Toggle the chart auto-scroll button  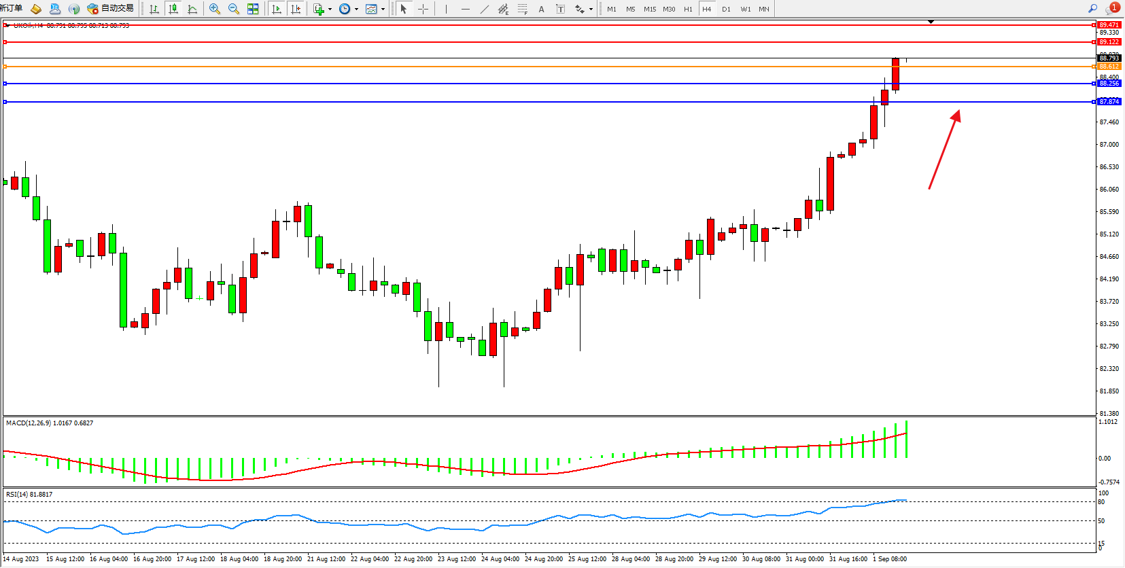click(276, 9)
